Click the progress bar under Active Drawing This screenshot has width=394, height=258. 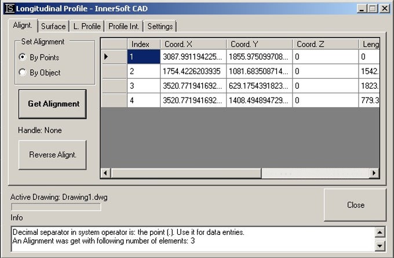(x=56, y=207)
